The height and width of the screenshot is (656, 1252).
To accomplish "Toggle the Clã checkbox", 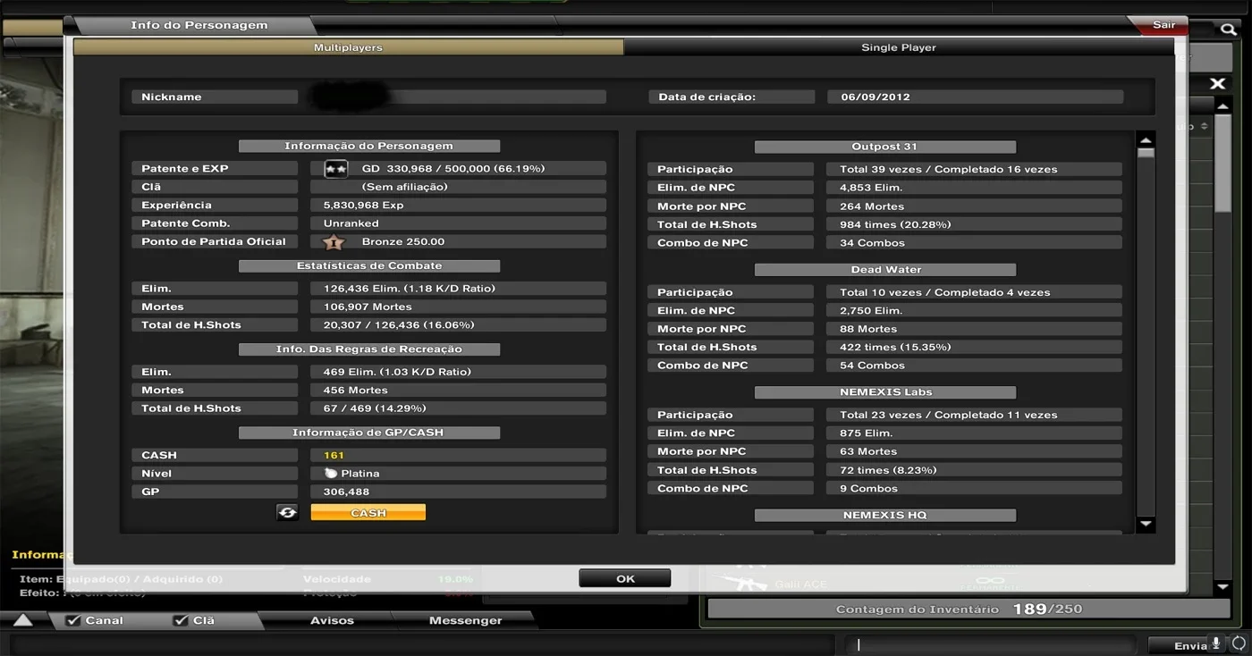I will pyautogui.click(x=181, y=620).
